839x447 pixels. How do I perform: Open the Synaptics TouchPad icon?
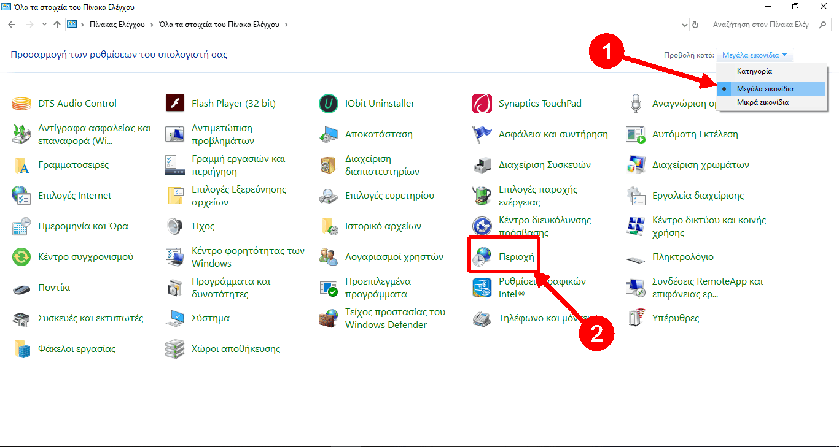pos(482,104)
